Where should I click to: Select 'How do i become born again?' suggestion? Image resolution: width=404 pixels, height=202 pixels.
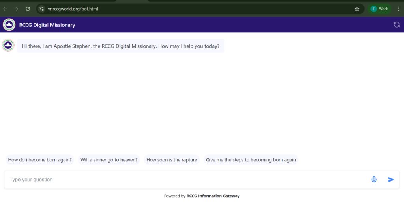coord(40,160)
